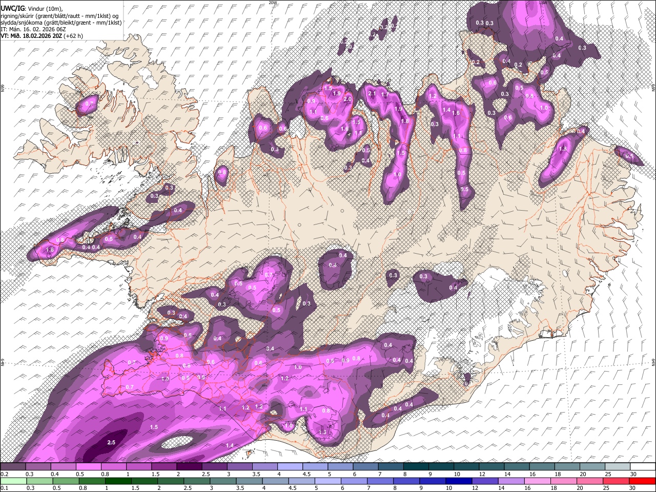Click the lower legend swatch labeled 2.5
This screenshot has width=656, height=492.
coord(197,481)
